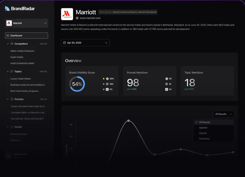
Task: Collapse the Competitors section chevron
Action: (x=8, y=44)
